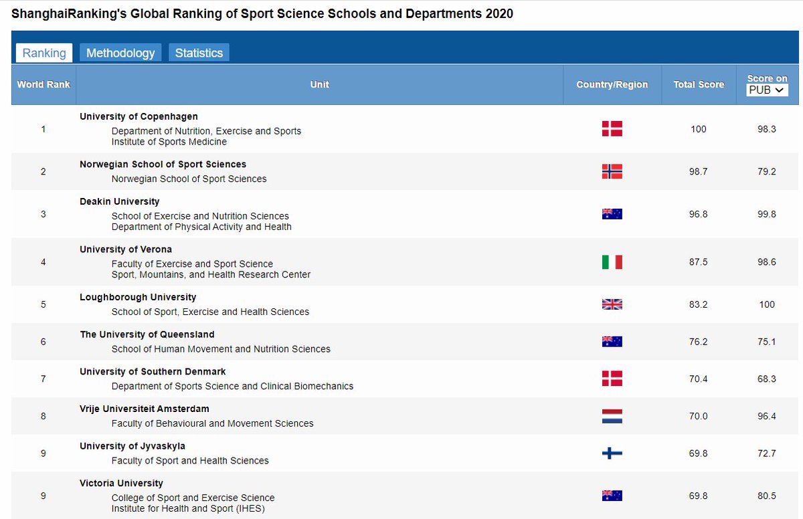Select 'Department of Physical Activity and Health'
Viewport: 803px width, 519px height.
pos(201,227)
